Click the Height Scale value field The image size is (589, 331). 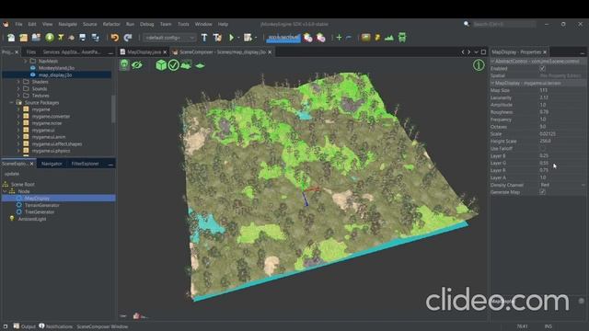[562, 141]
